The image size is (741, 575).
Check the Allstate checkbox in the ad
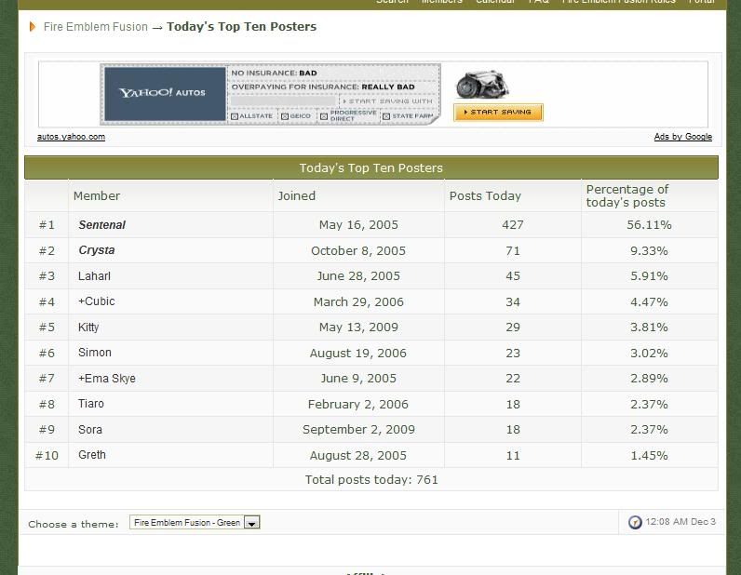(x=235, y=116)
